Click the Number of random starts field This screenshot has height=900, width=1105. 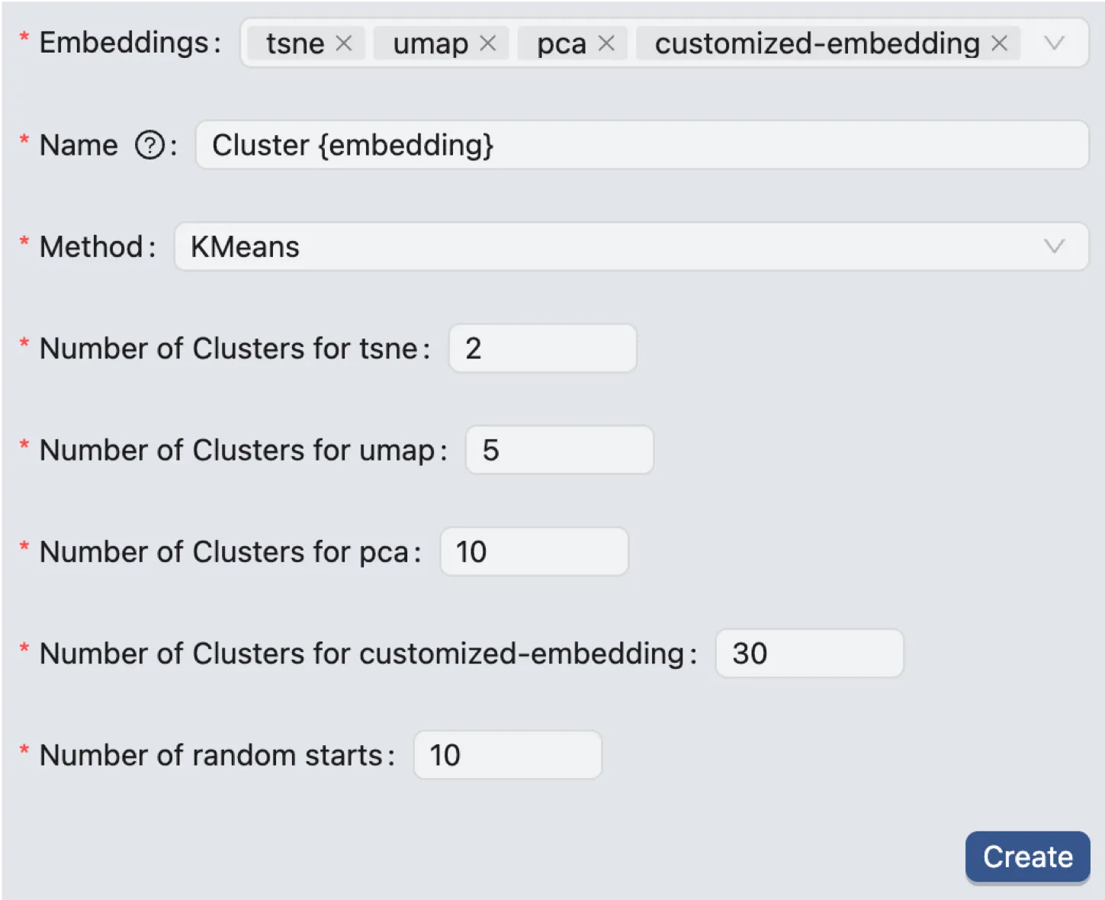tap(507, 754)
